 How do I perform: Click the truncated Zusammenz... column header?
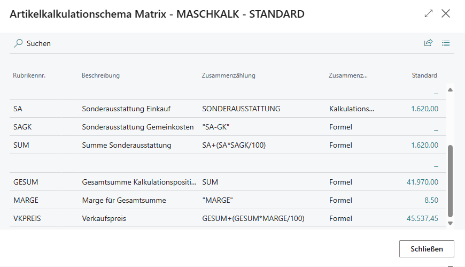(348, 75)
